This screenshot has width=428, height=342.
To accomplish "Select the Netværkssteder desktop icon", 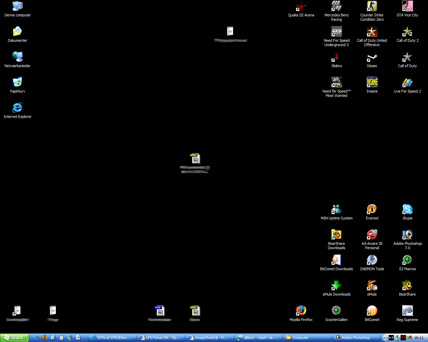I will click(17, 60).
